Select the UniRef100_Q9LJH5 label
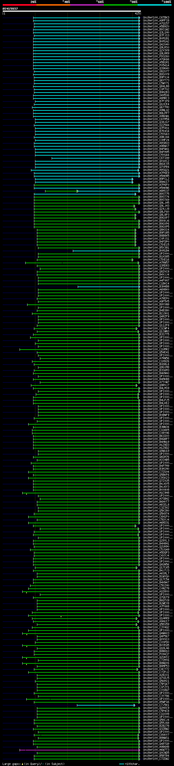The height and width of the screenshot is (766, 174). (156, 203)
